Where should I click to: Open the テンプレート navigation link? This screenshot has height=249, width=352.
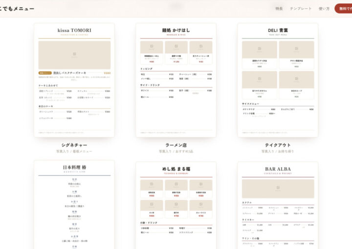(x=301, y=9)
